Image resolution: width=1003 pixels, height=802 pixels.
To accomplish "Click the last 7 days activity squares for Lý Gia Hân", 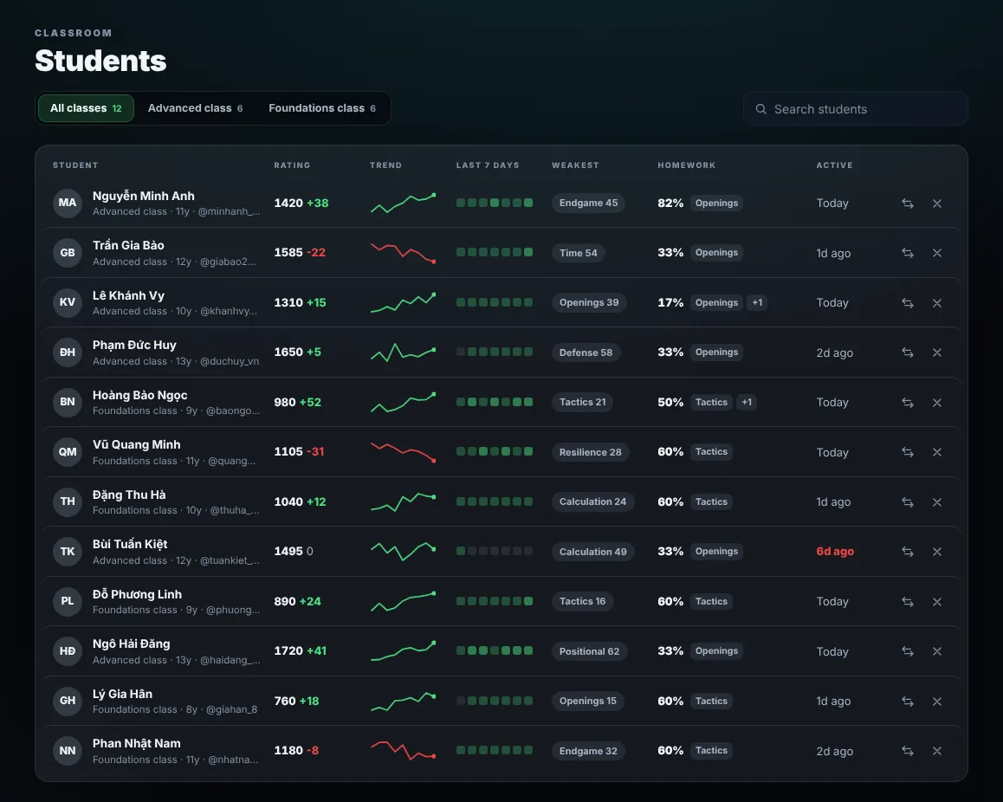I will coord(495,701).
